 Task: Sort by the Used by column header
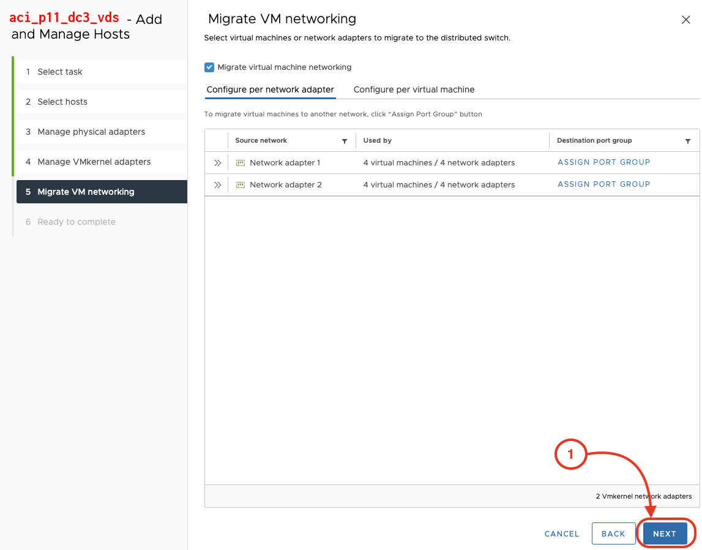(x=378, y=140)
